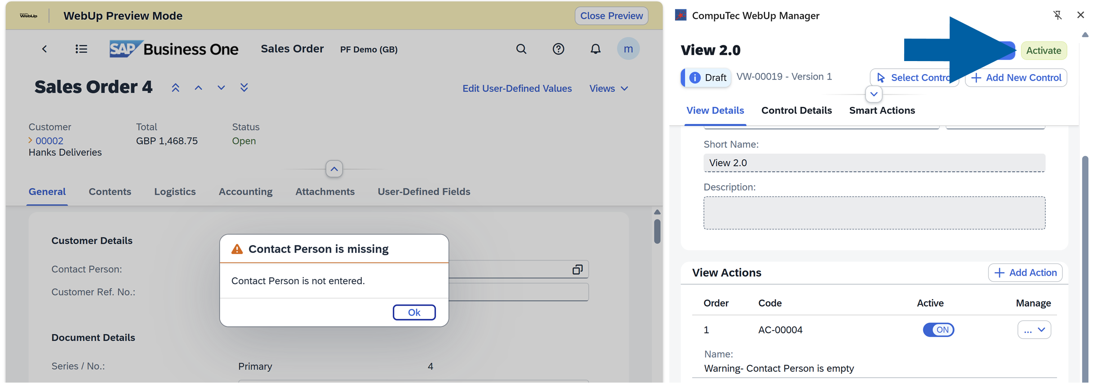Unpin the WebUp Manager panel
Viewport: 1097px width, 383px height.
click(x=1057, y=15)
